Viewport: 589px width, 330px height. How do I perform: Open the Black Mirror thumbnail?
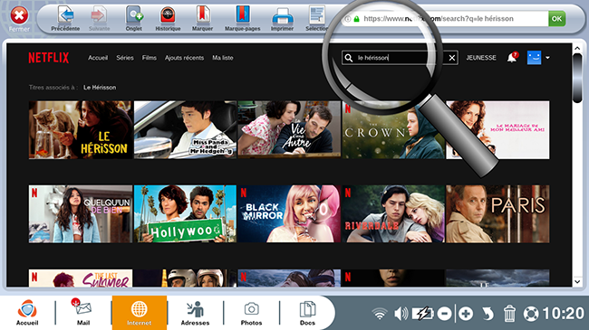[289, 213]
